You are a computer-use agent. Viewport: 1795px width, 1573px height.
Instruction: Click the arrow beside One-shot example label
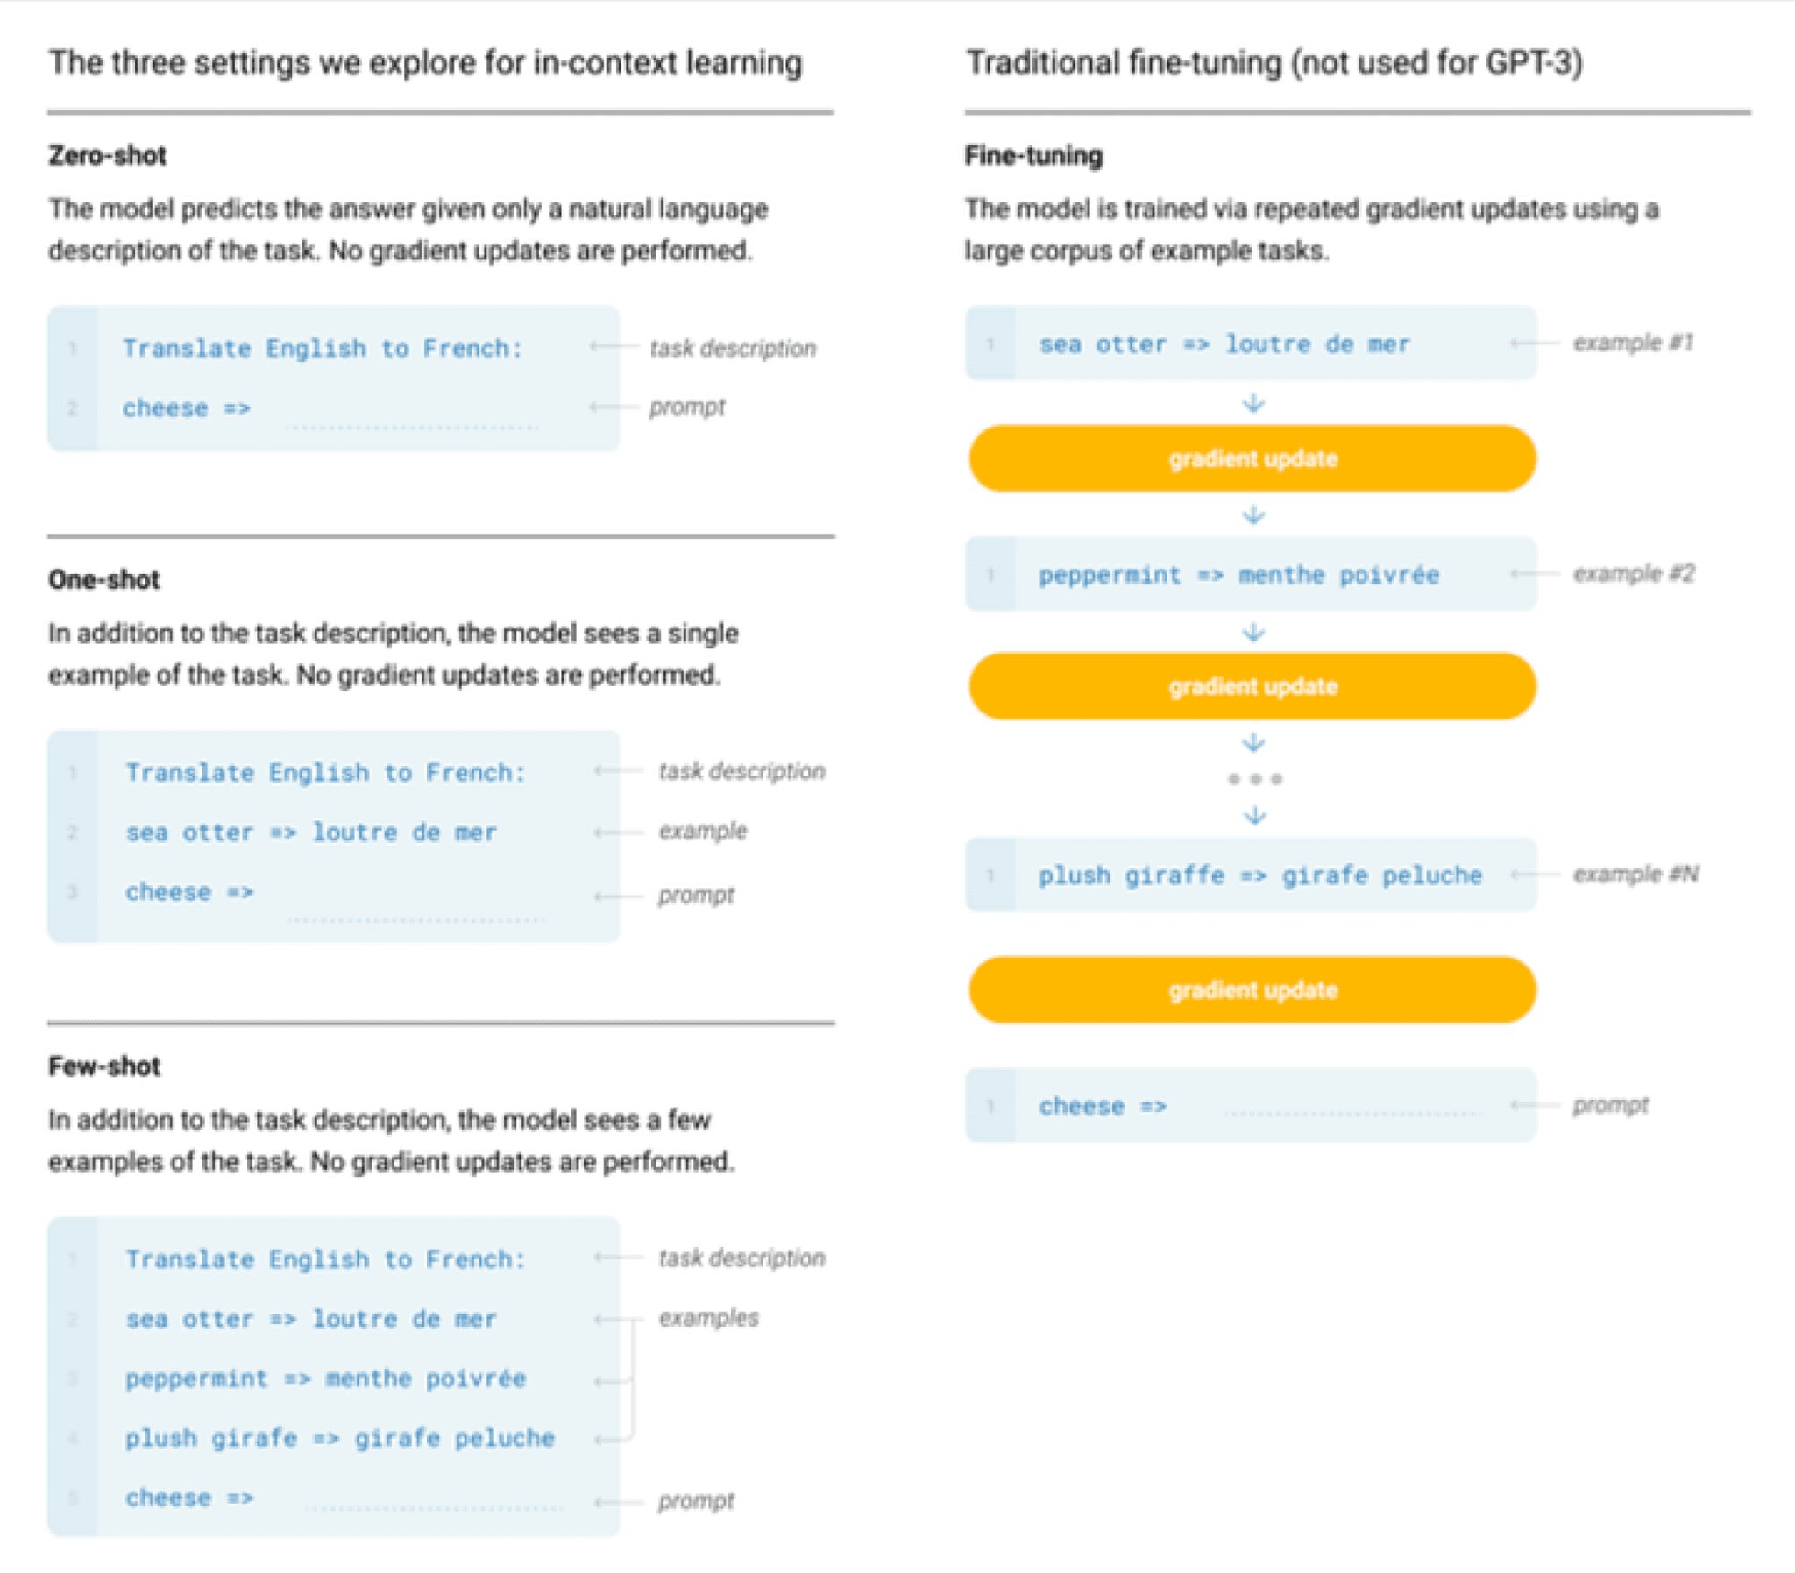619,833
